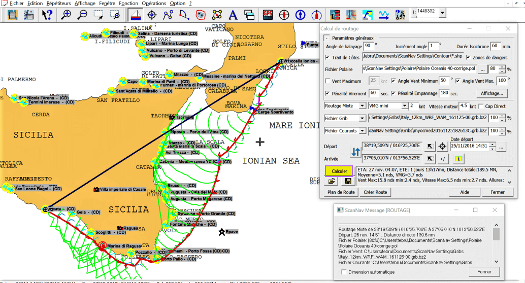The height and width of the screenshot is (283, 525).
Task: Toggle the Pénalité Virement checkbox
Action: click(327, 93)
